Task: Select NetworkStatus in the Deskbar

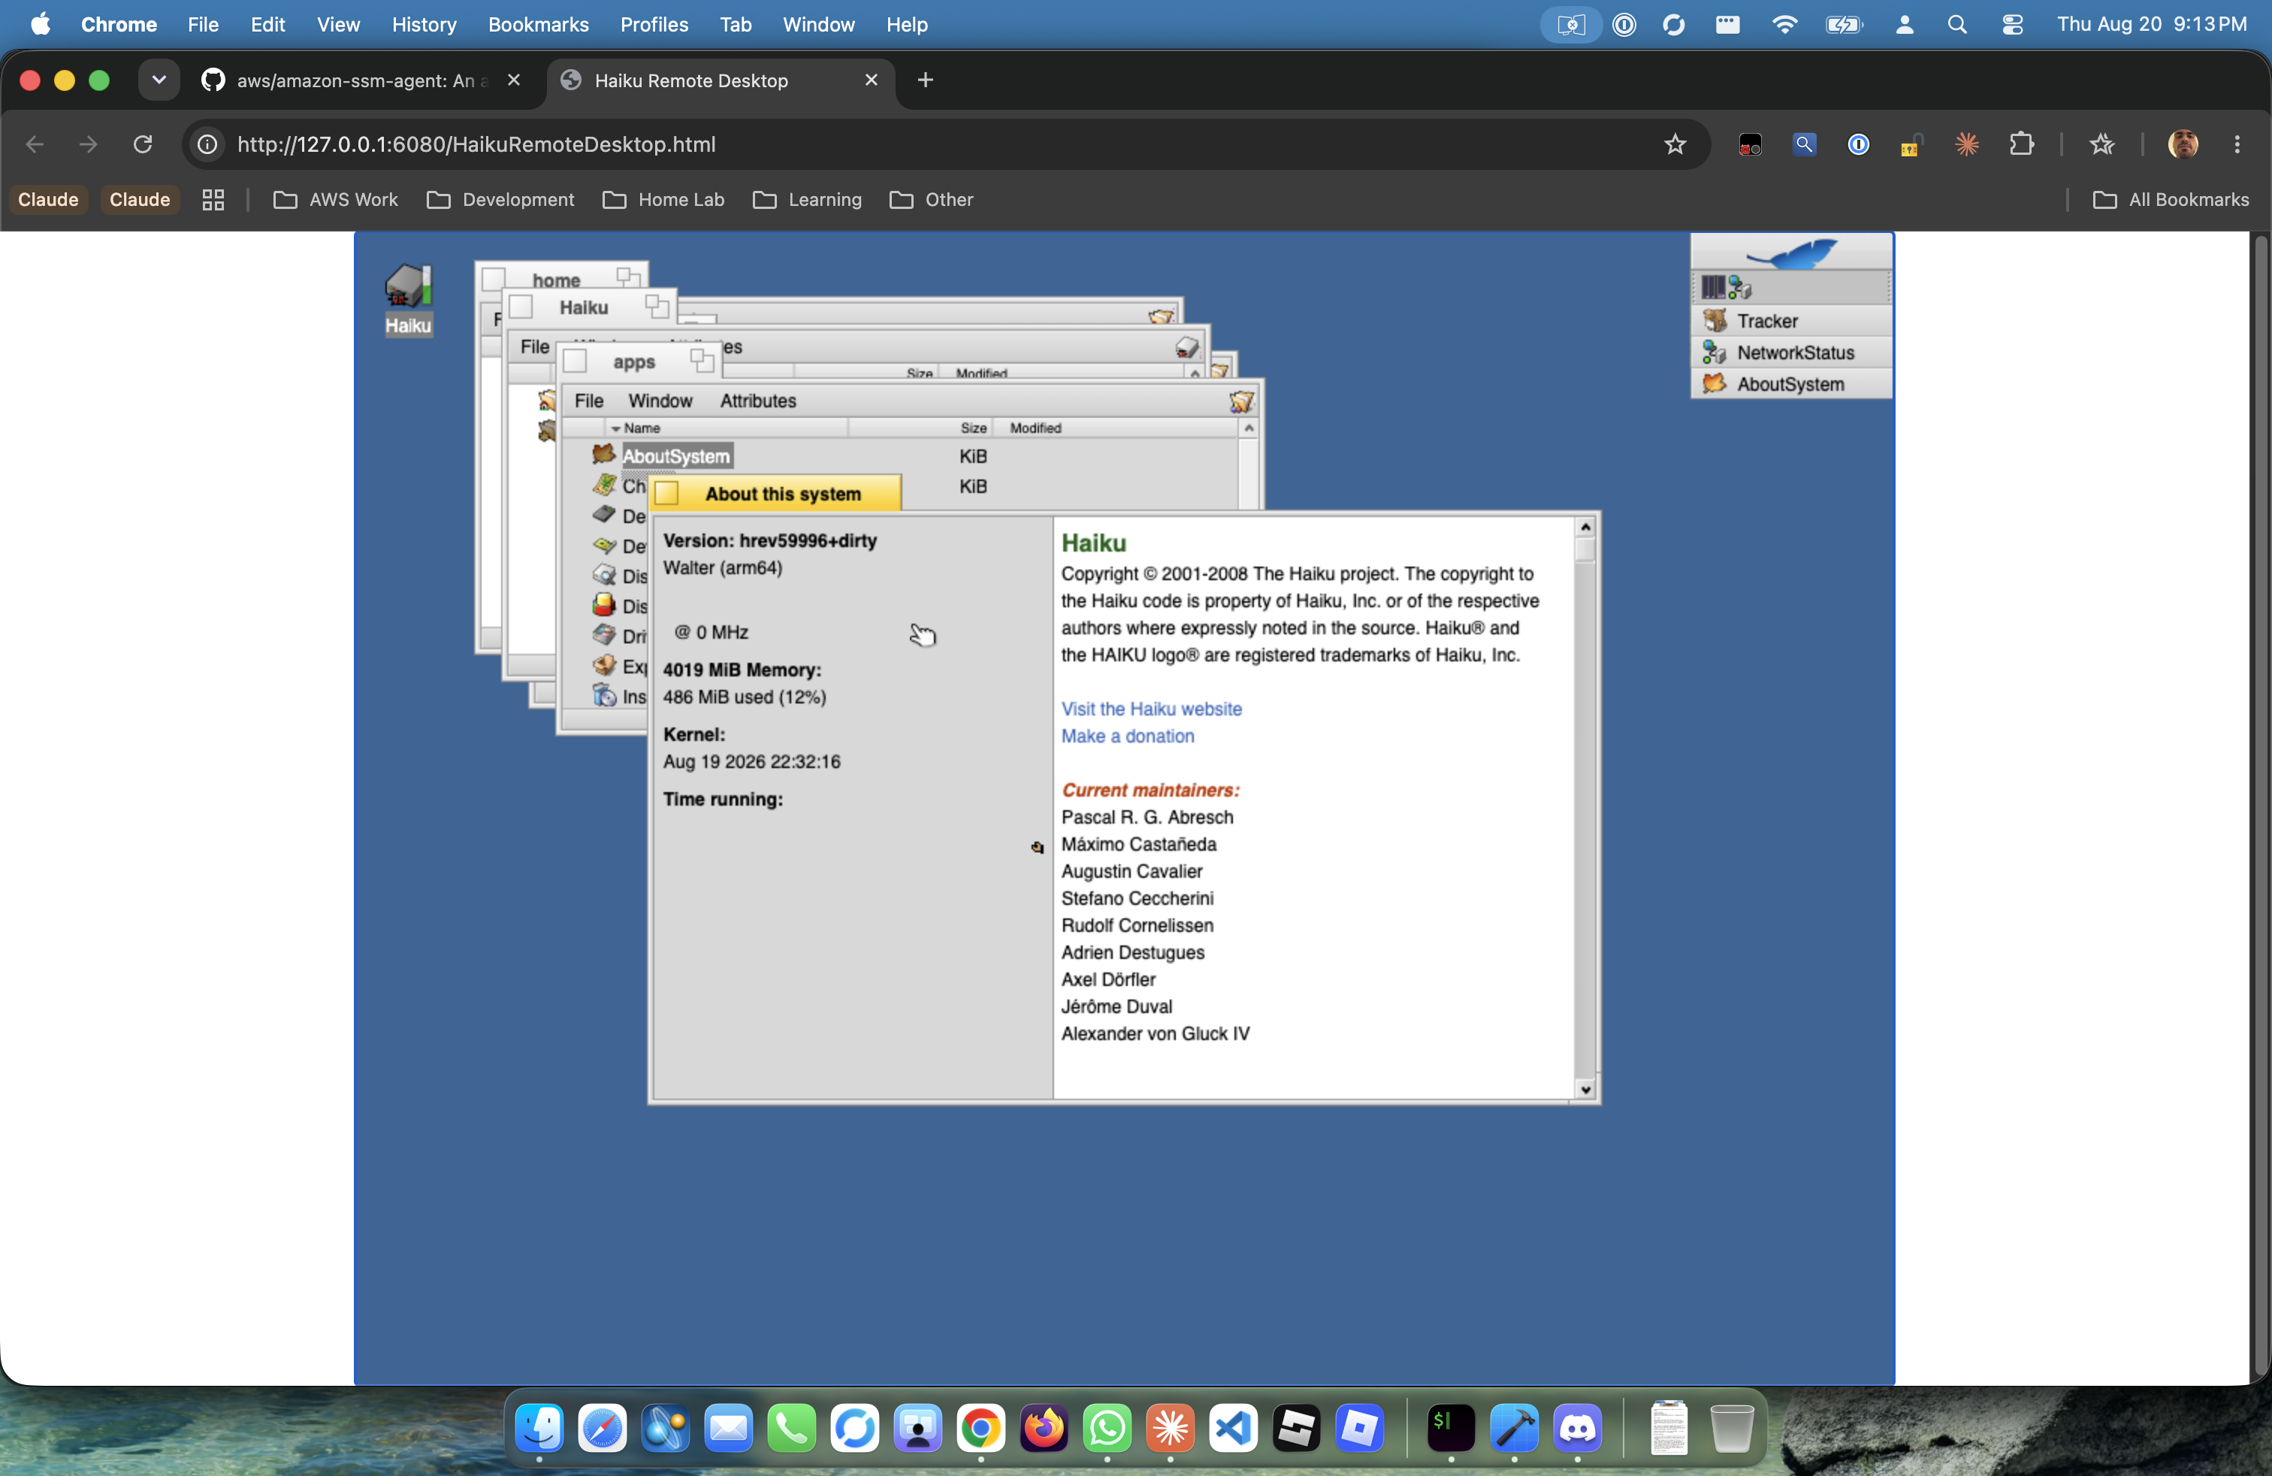Action: [x=1791, y=352]
